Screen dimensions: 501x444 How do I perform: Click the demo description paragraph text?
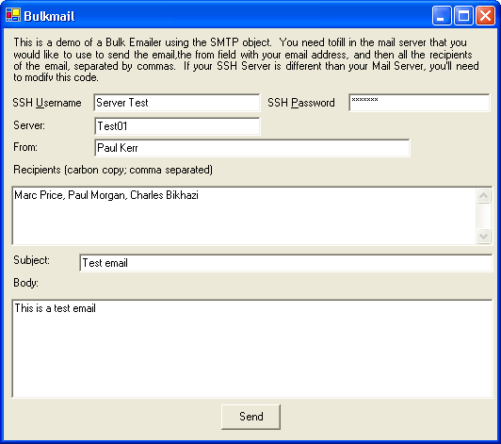click(x=246, y=59)
